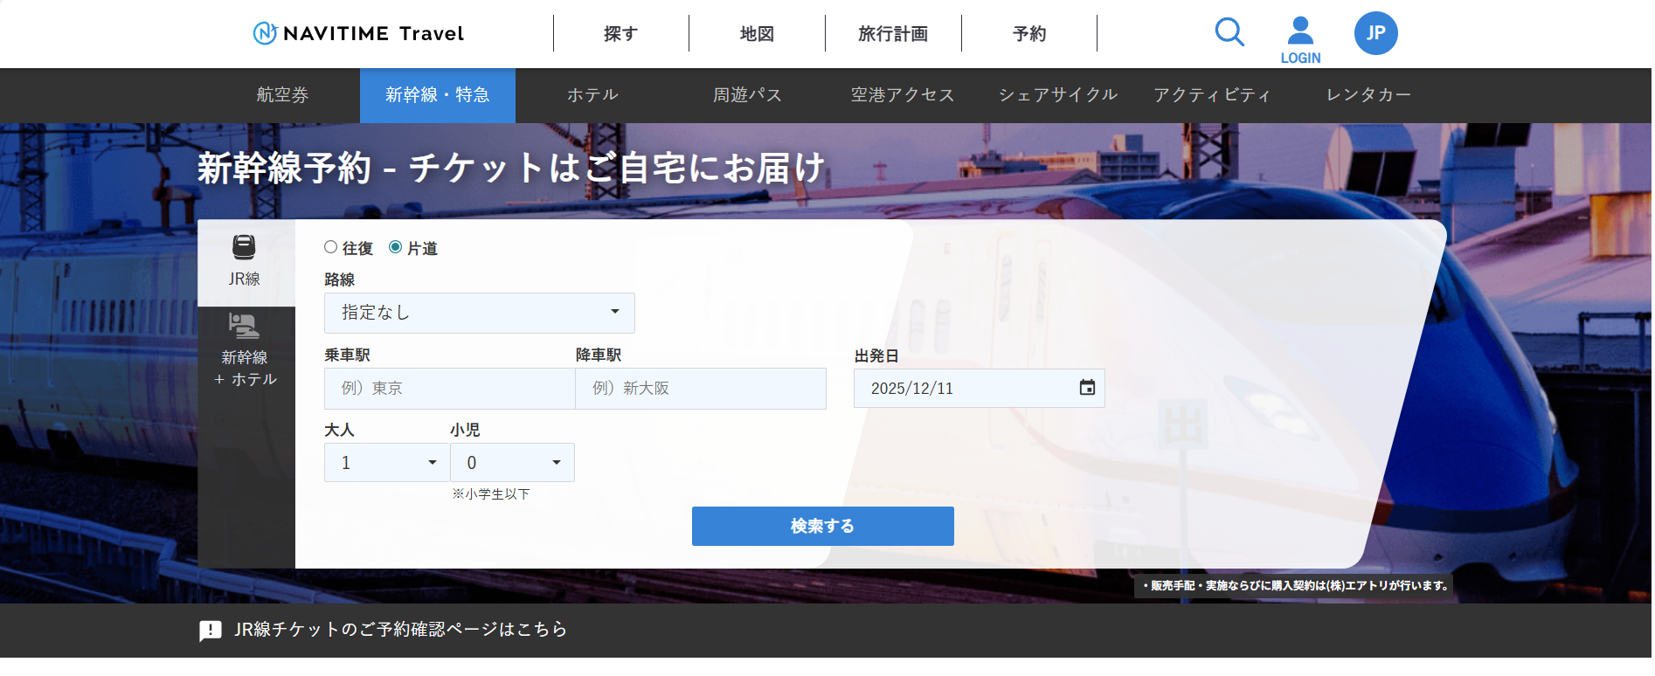Click the 降車駅 arrival station field
This screenshot has height=676, width=1655.
[x=700, y=389]
